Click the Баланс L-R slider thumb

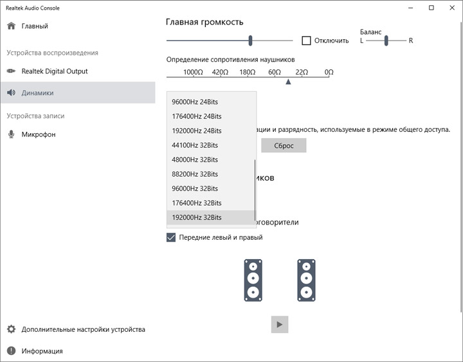(x=386, y=41)
